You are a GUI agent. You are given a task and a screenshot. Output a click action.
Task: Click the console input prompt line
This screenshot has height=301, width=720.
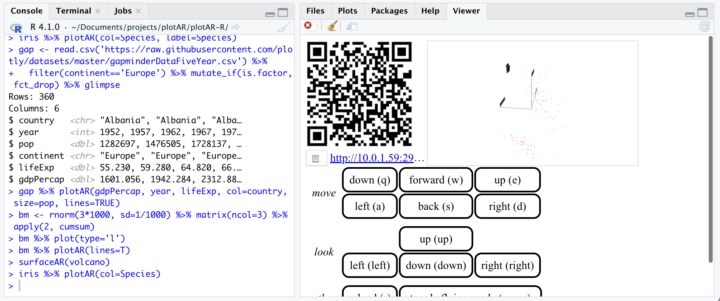[149, 286]
